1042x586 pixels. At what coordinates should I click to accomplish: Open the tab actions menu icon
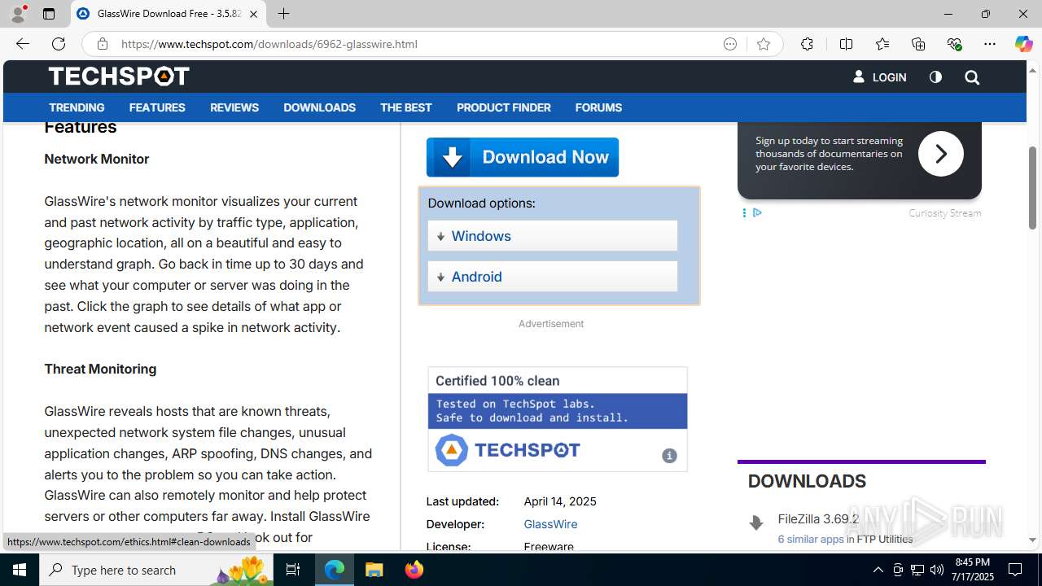[49, 14]
